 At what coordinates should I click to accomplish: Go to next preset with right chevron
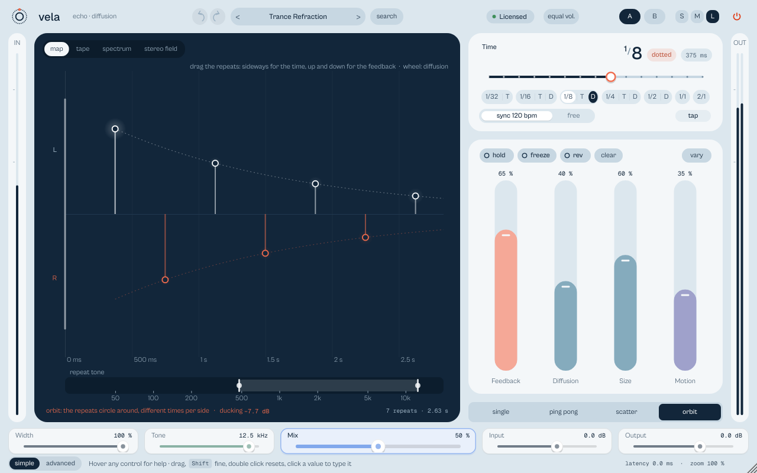click(x=358, y=17)
